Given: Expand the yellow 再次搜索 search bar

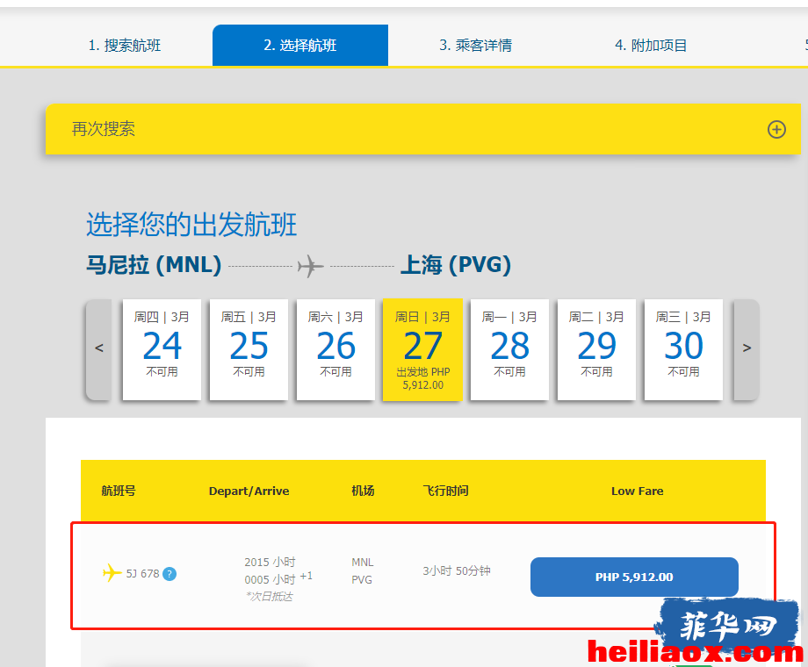Looking at the screenshot, I should pos(423,129).
